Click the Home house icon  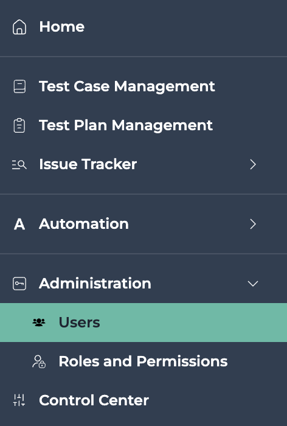tap(19, 27)
